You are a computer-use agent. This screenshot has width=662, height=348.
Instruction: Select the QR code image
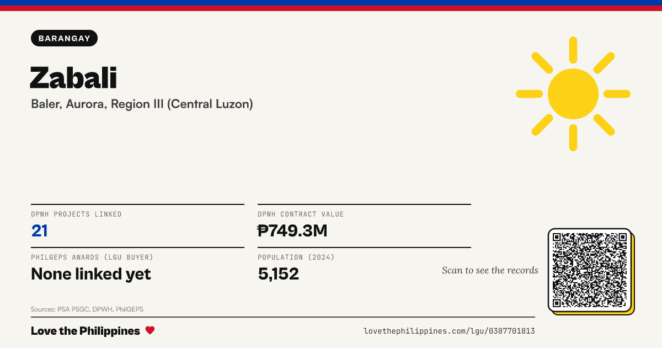point(590,270)
